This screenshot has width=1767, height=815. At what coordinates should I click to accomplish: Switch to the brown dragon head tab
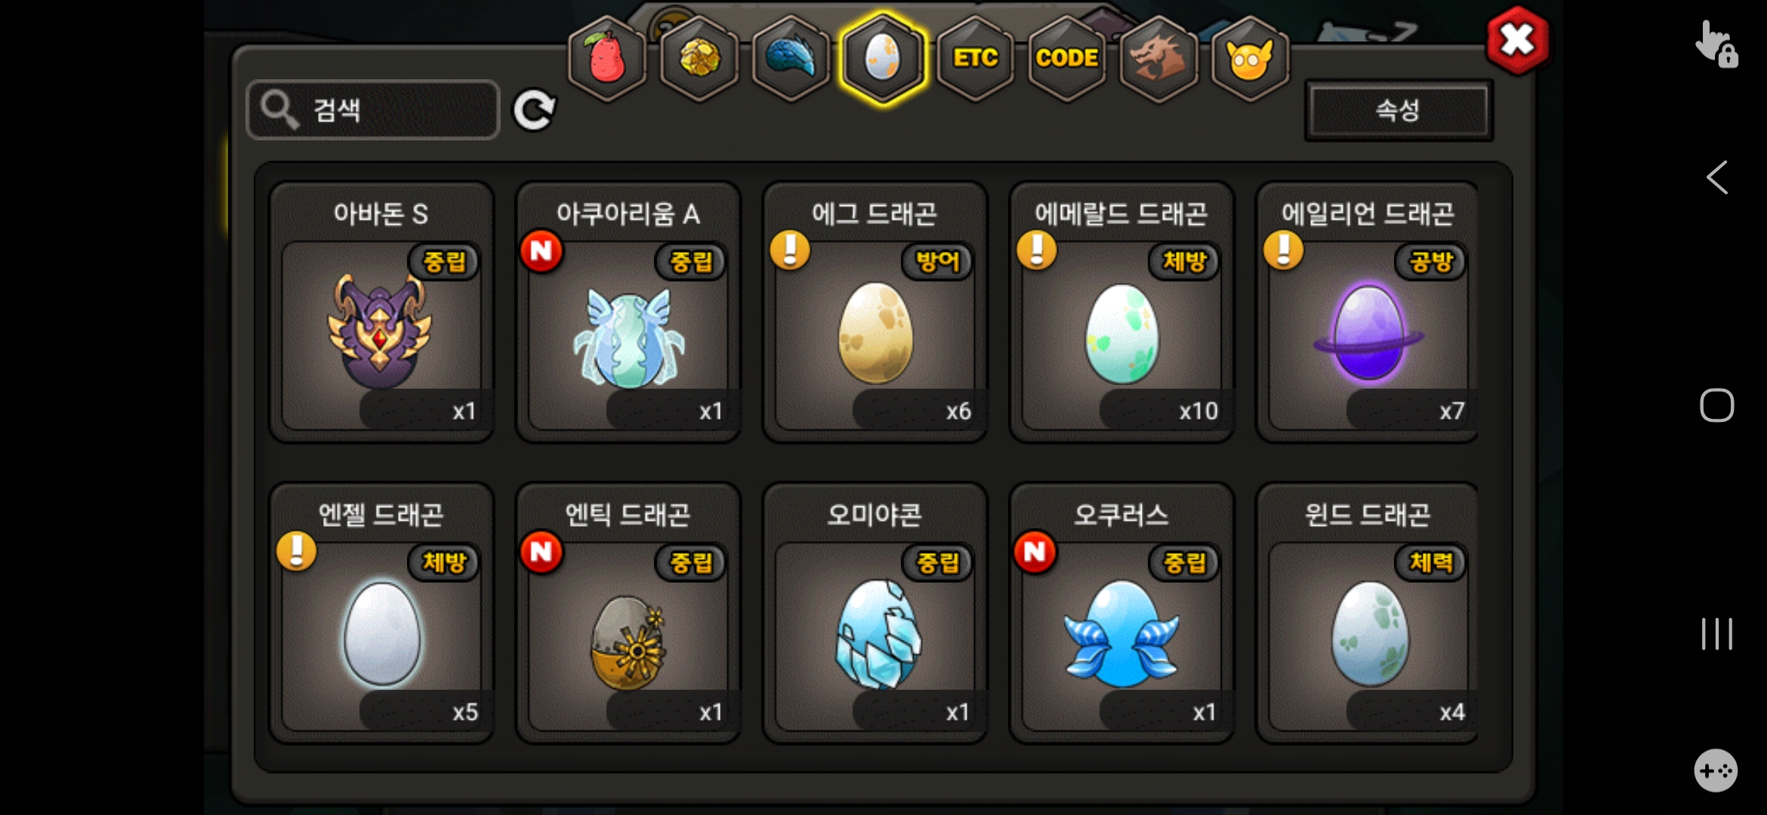click(1158, 59)
